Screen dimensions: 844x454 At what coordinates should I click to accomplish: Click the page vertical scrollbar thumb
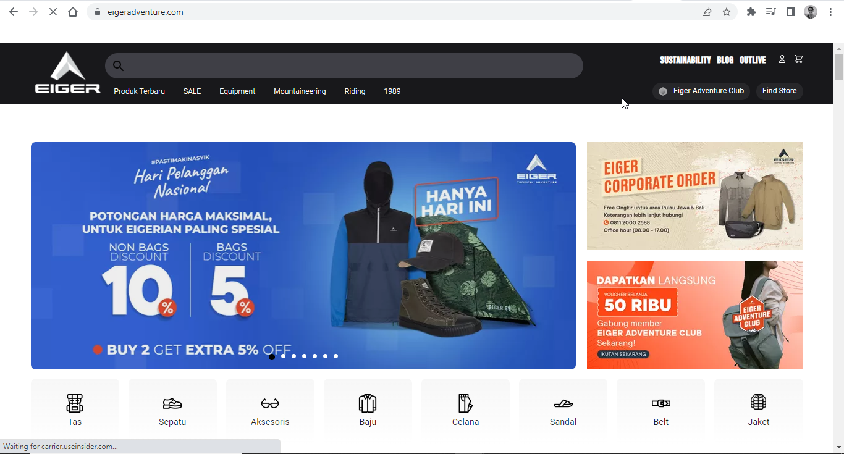click(x=838, y=67)
